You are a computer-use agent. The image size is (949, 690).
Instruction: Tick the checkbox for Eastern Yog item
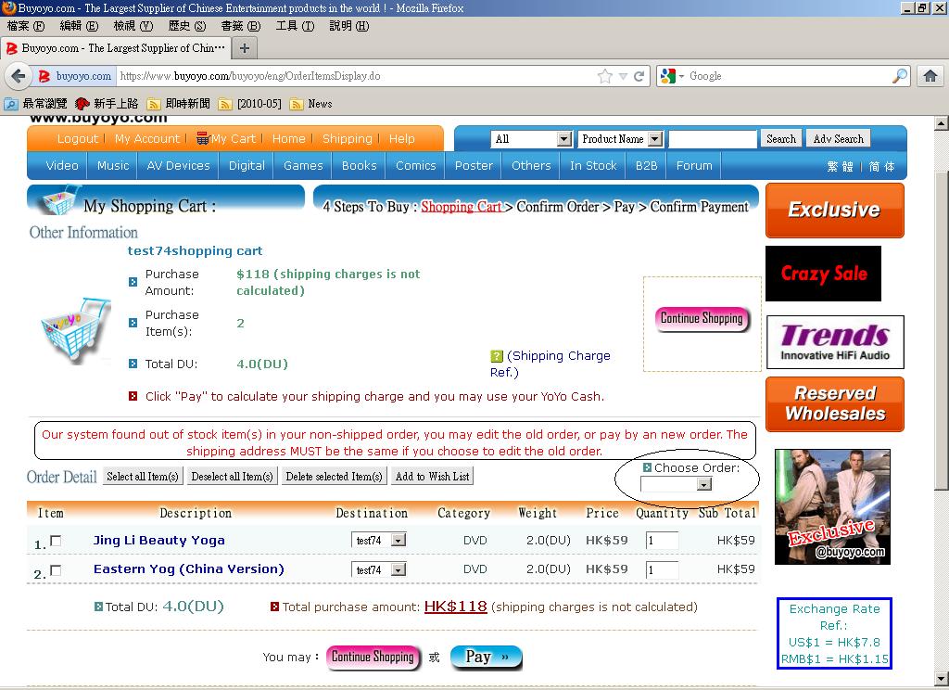56,570
